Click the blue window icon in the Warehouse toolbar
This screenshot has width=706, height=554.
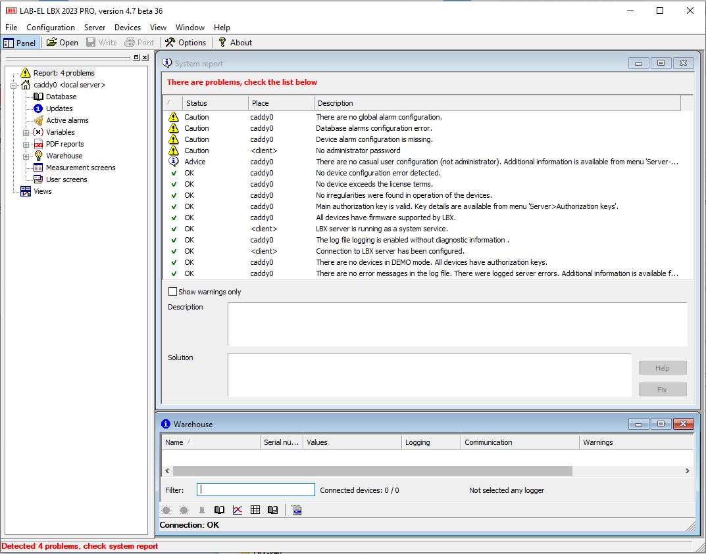pyautogui.click(x=296, y=510)
